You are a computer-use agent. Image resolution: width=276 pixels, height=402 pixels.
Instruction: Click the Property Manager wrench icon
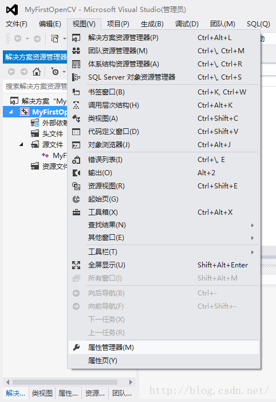(76, 348)
